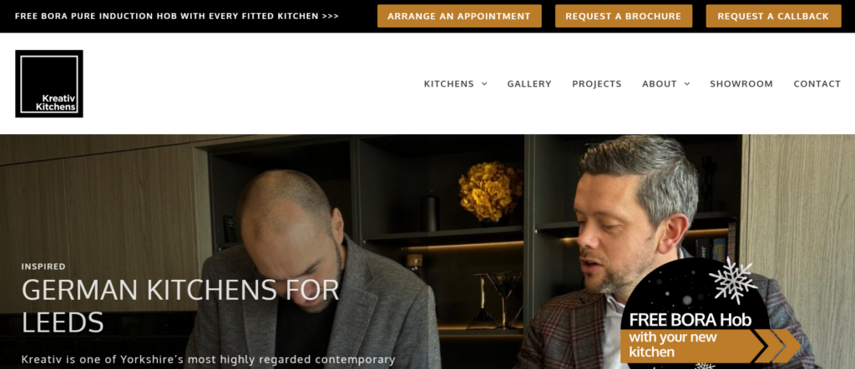The width and height of the screenshot is (855, 369).
Task: Click the snowflake icon on promo badge
Action: pyautogui.click(x=732, y=280)
